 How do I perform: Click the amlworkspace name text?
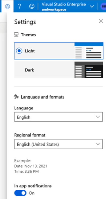pos(54,10)
